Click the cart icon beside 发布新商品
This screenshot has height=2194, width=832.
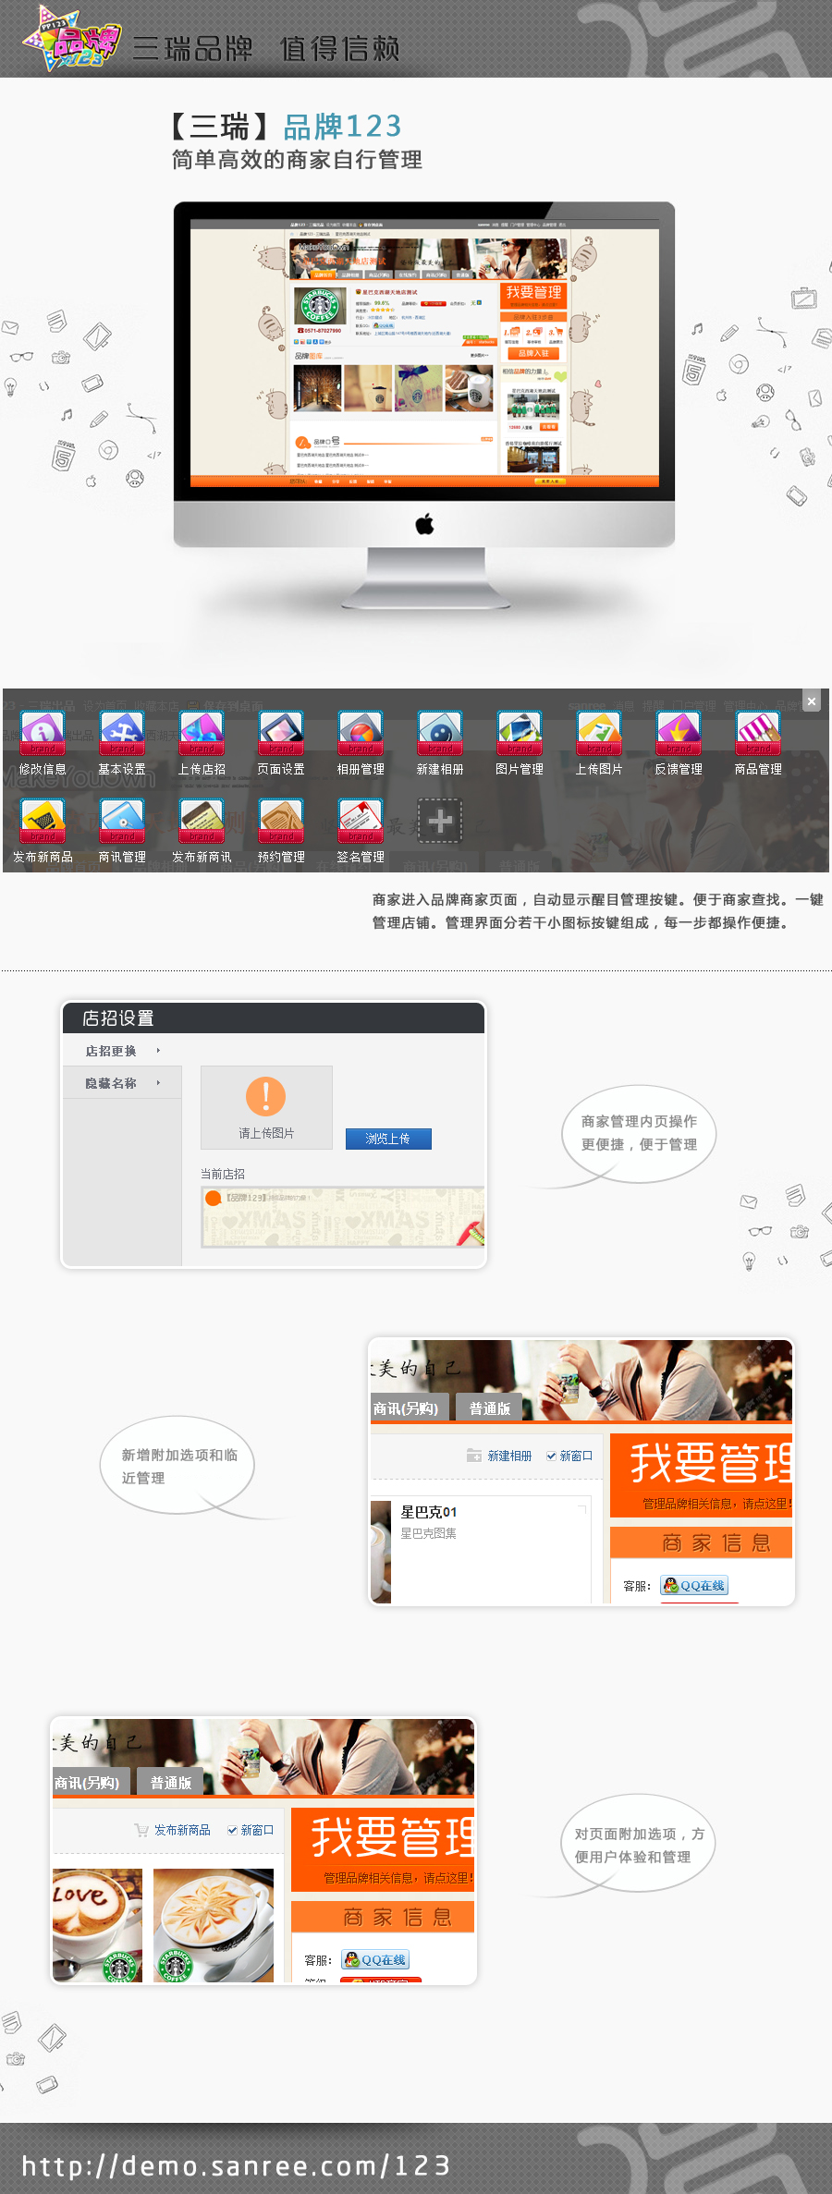(x=141, y=1829)
